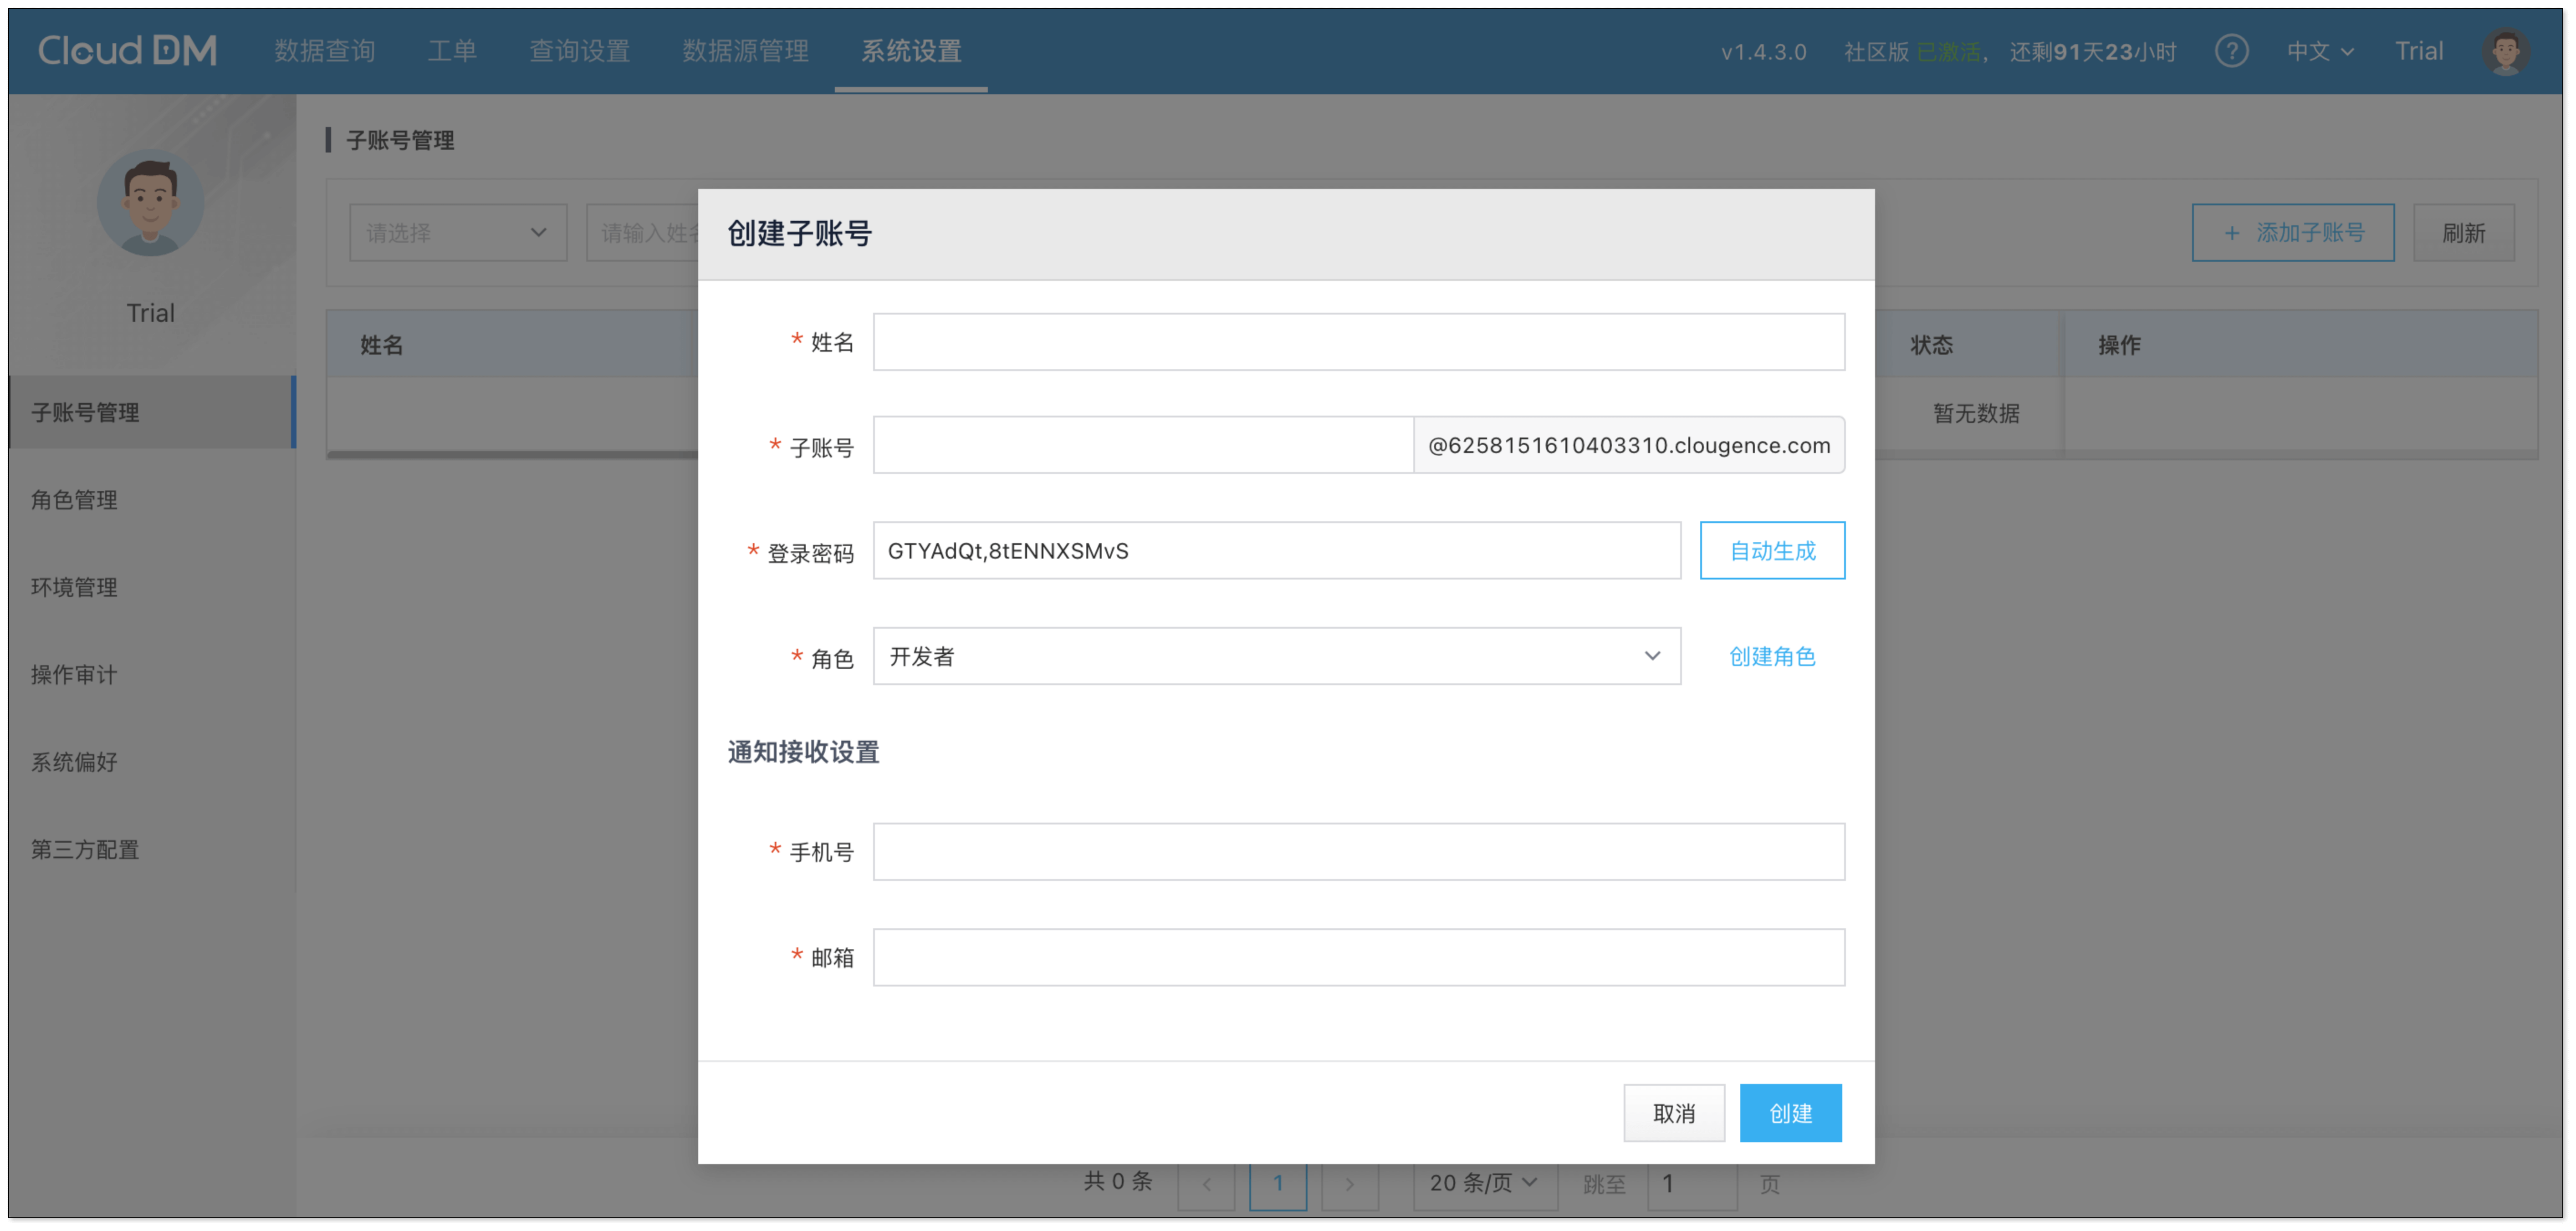Click the 邮箱 input field
This screenshot has width=2576, height=1231.
coord(1358,957)
